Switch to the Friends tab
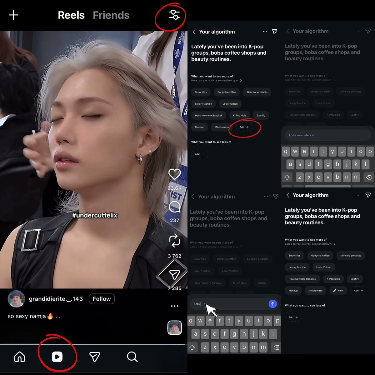The height and width of the screenshot is (375, 375). pos(111,15)
